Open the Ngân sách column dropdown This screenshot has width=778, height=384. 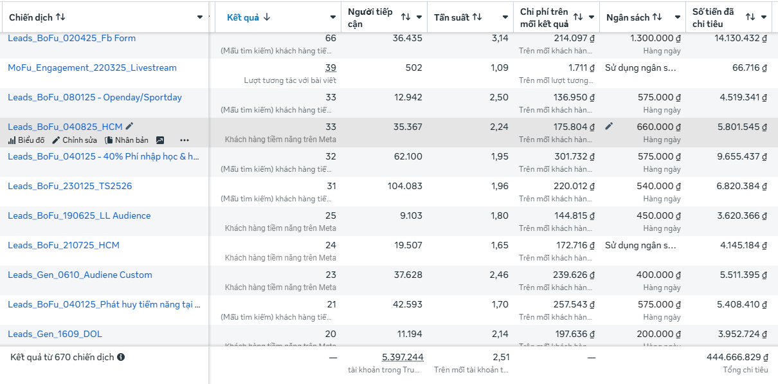pos(676,17)
